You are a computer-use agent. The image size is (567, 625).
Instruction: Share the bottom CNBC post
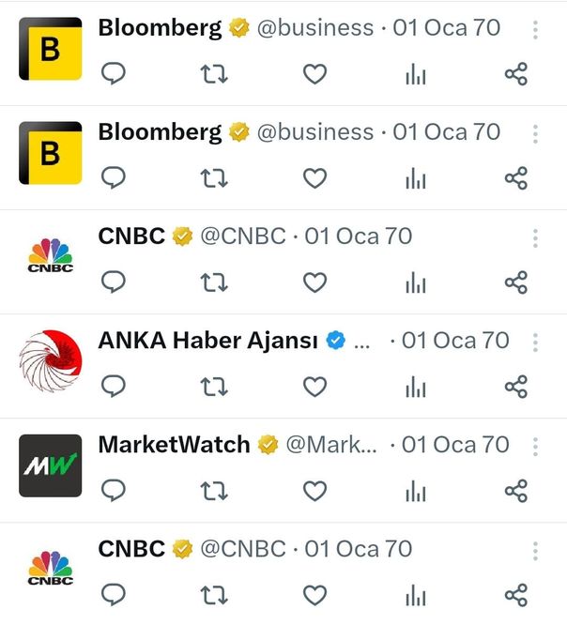click(x=515, y=594)
